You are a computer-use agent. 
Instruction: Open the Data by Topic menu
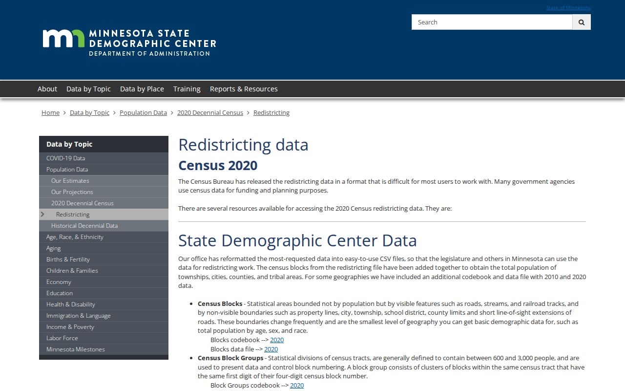[88, 89]
